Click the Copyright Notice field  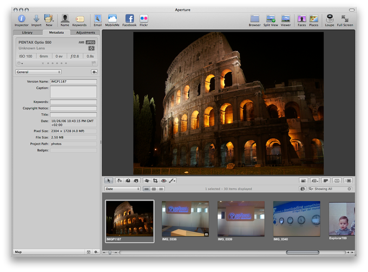(73, 108)
